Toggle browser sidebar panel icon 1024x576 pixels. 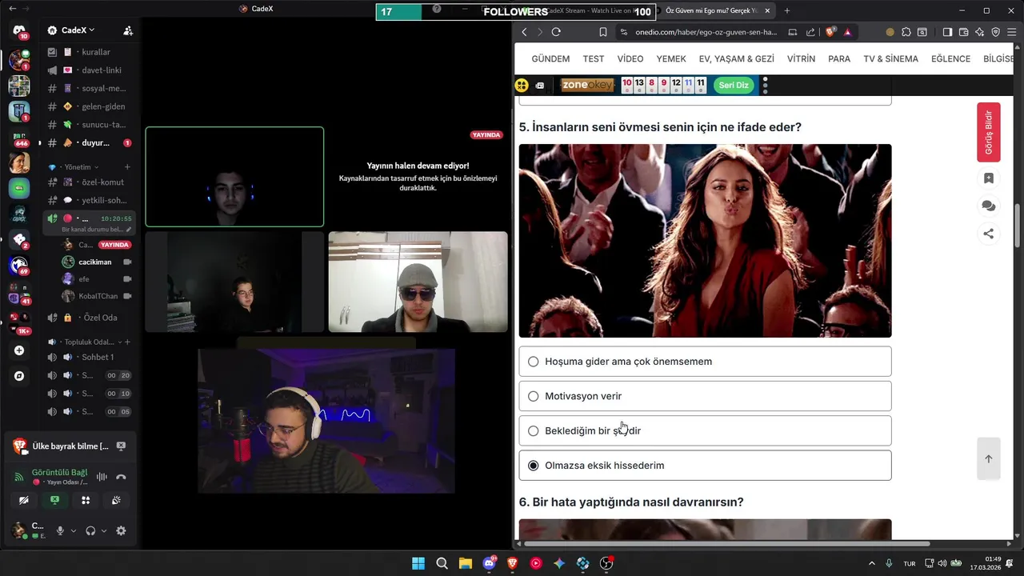tap(947, 32)
